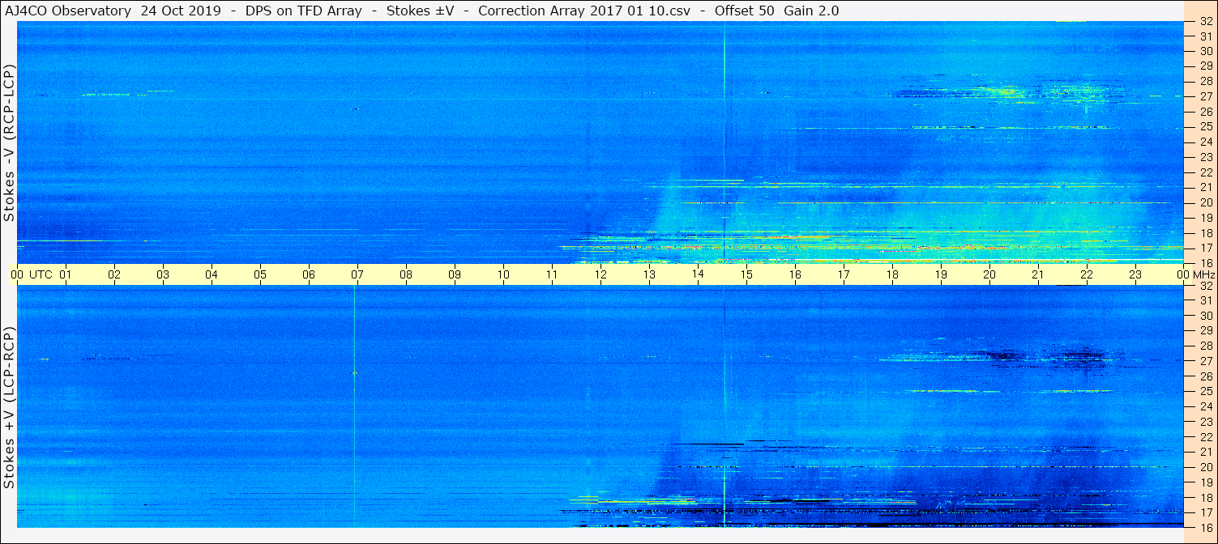This screenshot has height=544, width=1218.
Task: Pick the 04 hour mark on time axis
Action: click(x=212, y=274)
